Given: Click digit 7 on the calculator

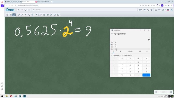Looking at the screenshot, I should 122,65.
